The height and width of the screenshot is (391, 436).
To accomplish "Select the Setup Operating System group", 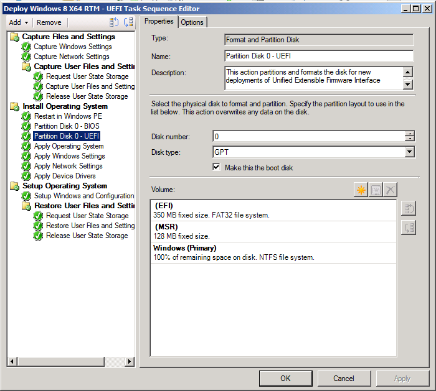I will [x=65, y=186].
